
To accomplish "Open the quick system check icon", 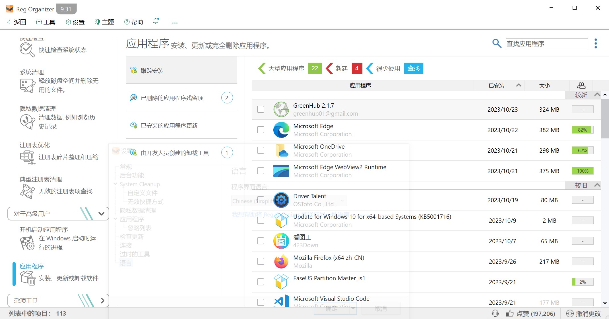I will [27, 50].
